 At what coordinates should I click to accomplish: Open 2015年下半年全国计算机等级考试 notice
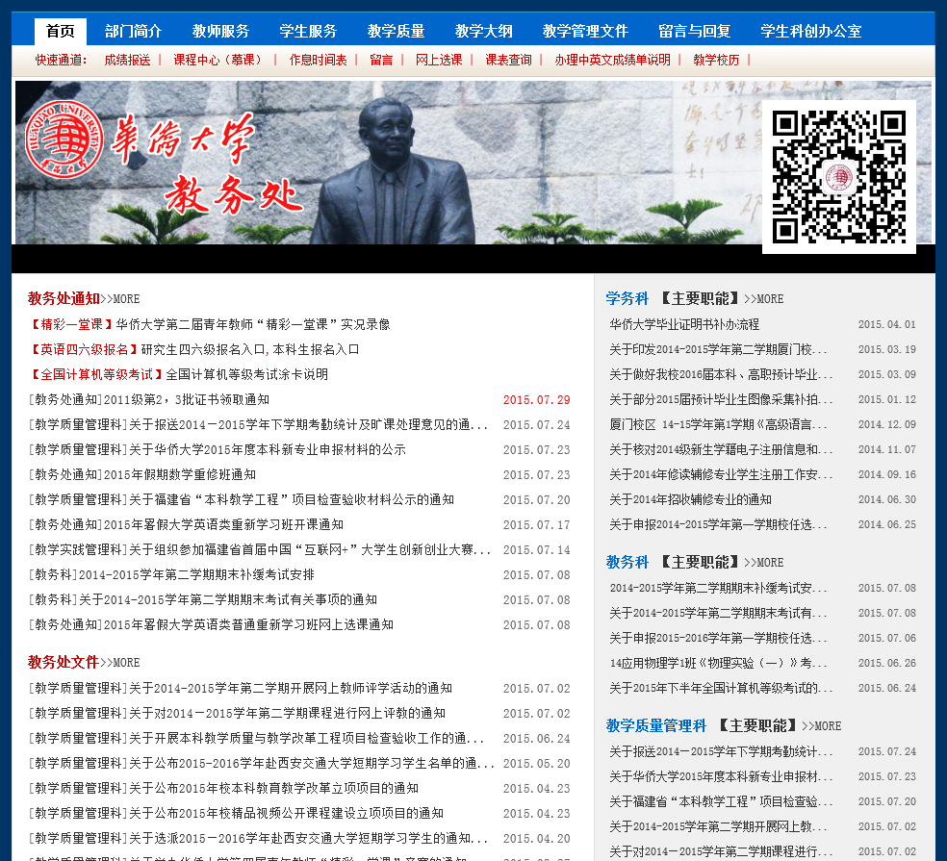(x=721, y=688)
